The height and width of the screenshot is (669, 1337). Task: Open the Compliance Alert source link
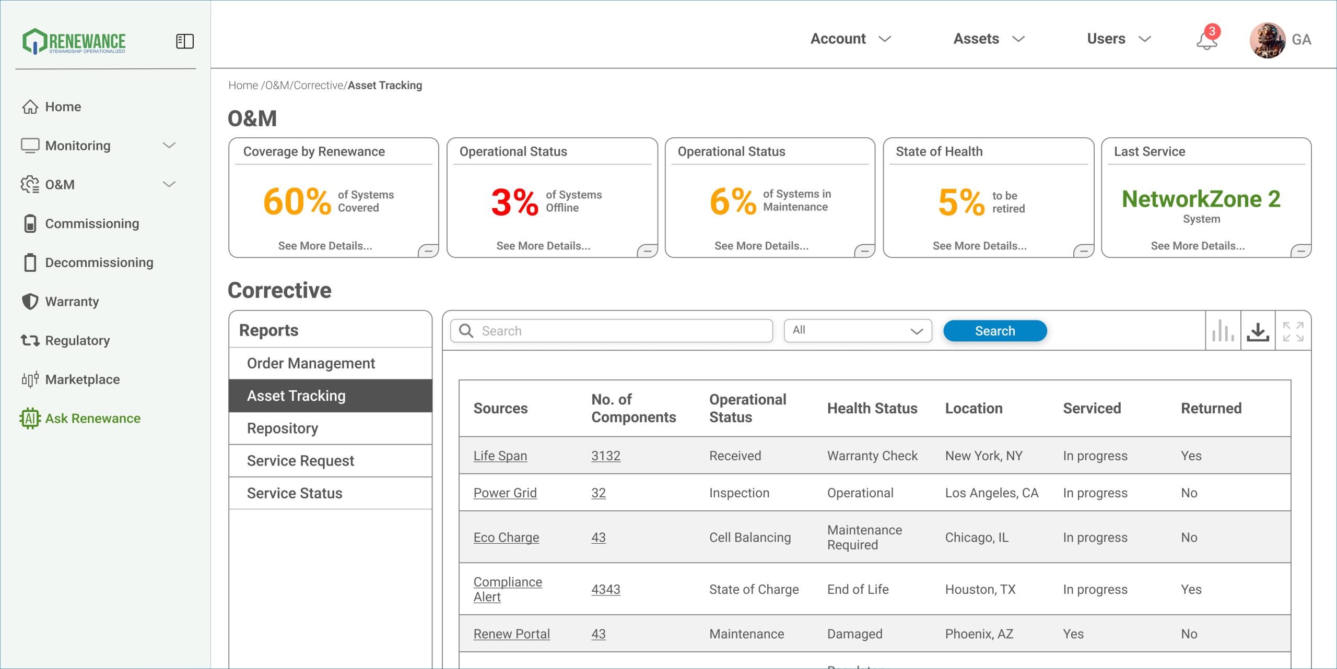[x=508, y=589]
